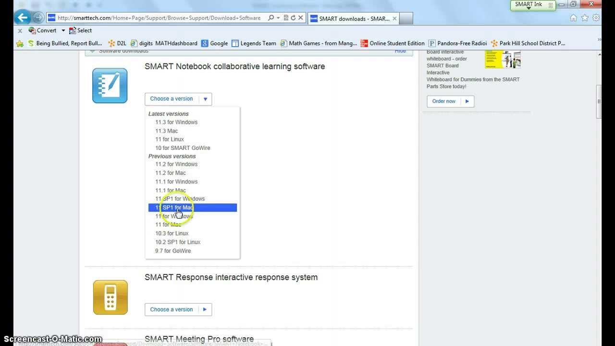Screen dimensions: 615x346
Task: Click the SMART Notebook software icon
Action: [110, 86]
